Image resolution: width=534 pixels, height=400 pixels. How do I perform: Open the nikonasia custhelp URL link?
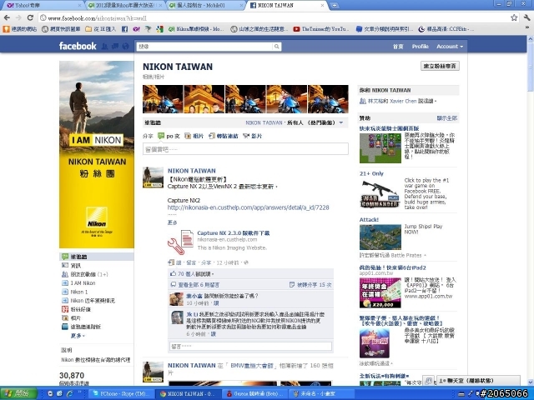pos(249,207)
